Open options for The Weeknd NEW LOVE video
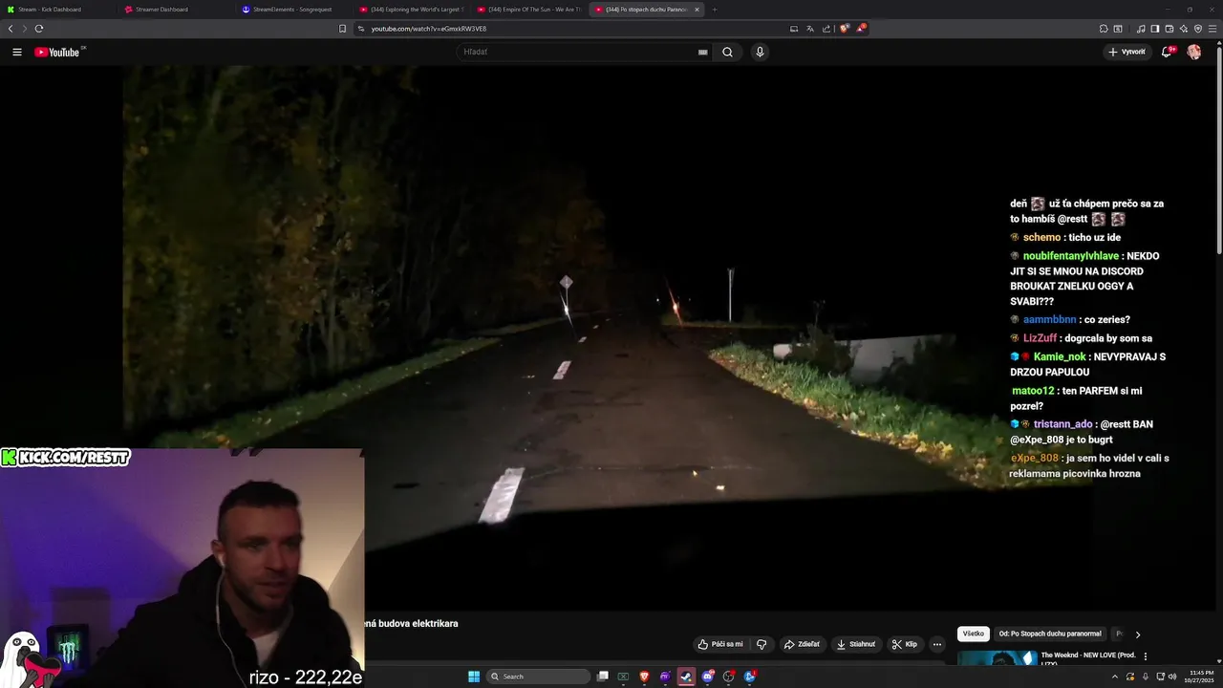 tap(1146, 656)
